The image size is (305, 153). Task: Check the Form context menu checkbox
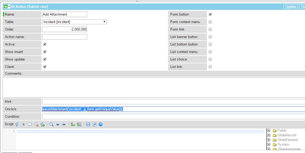click(x=210, y=22)
